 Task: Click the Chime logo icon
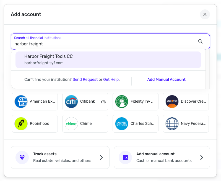coord(71,124)
